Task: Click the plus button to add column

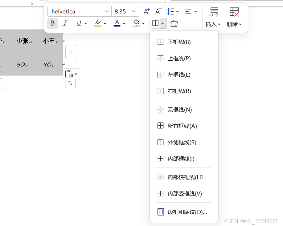Action: tap(71, 52)
